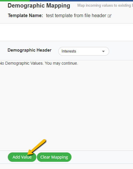
Task: Click the Add Value button
Action: [22, 157]
